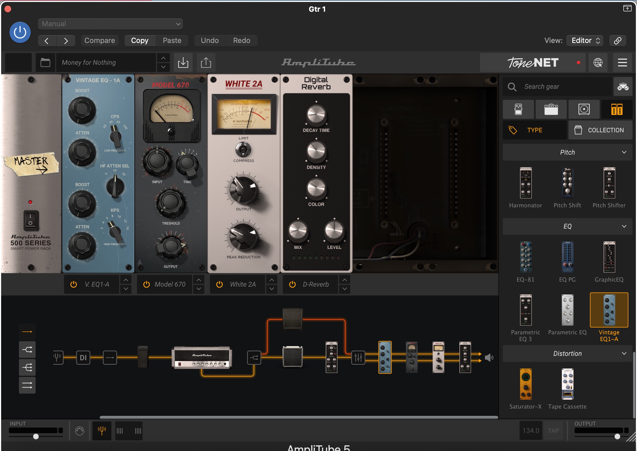Open the Manual preset dropdown
Image resolution: width=637 pixels, height=451 pixels.
click(x=110, y=24)
